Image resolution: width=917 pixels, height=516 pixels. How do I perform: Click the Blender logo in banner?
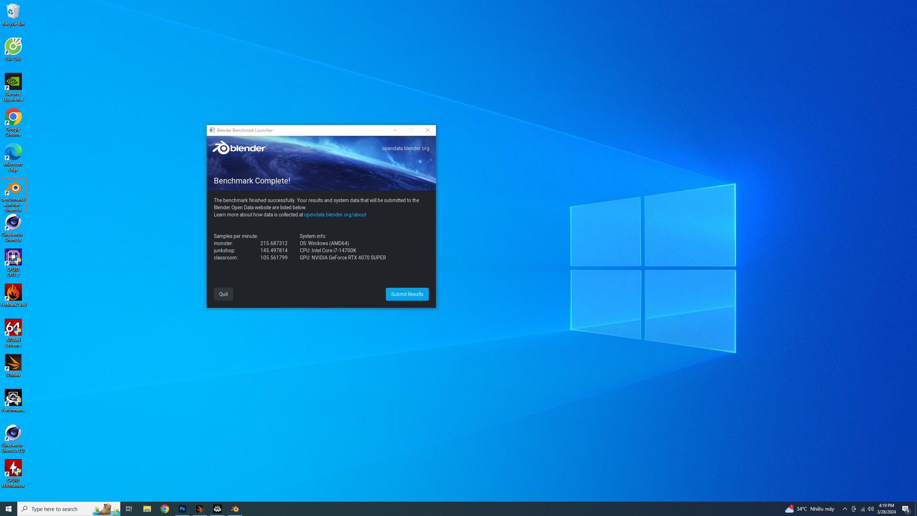(x=240, y=148)
